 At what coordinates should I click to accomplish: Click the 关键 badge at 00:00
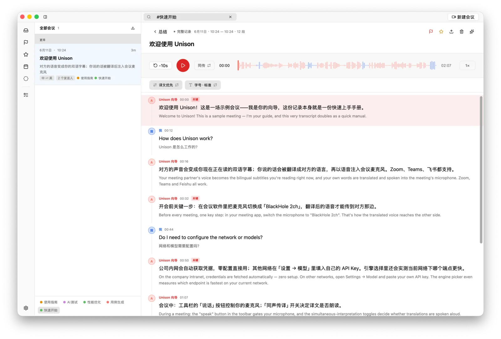195,99
